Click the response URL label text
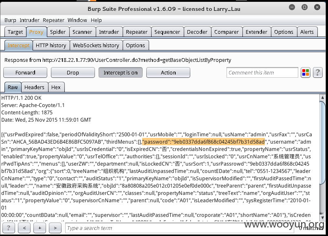Screen dimensions: 328x236 pos(118,60)
